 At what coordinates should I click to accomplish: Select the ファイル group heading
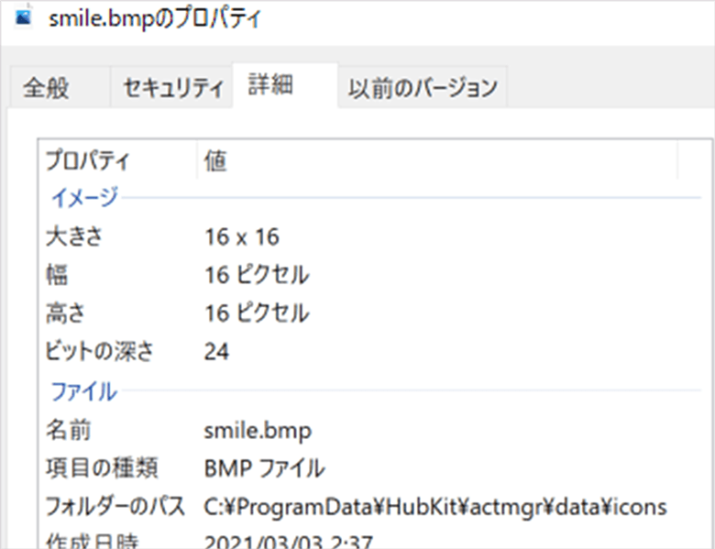click(83, 391)
